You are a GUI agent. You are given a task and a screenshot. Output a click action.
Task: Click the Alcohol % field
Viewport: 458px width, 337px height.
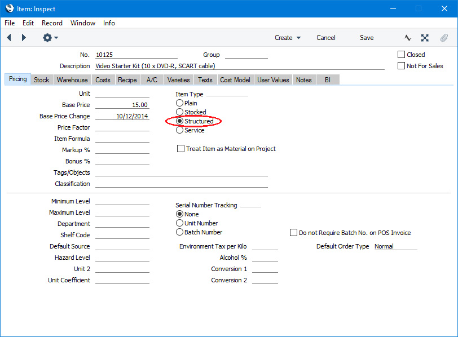point(265,258)
